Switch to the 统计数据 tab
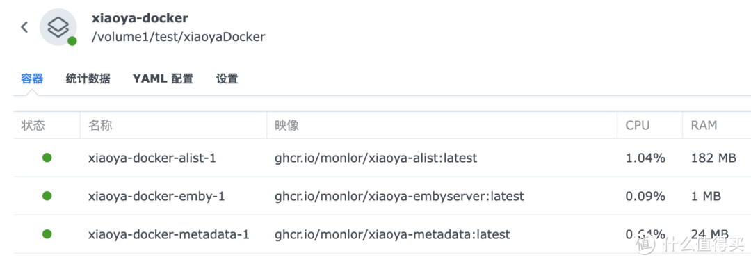751x262 pixels. click(x=88, y=79)
